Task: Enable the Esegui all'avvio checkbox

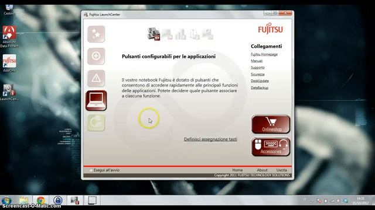Action: [x=91, y=170]
